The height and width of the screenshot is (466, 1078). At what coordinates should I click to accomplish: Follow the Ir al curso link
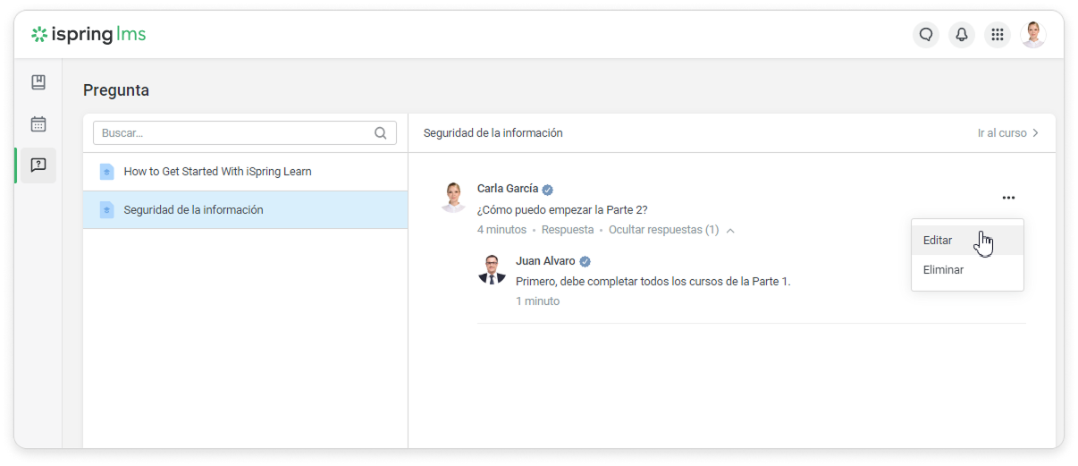(1007, 133)
